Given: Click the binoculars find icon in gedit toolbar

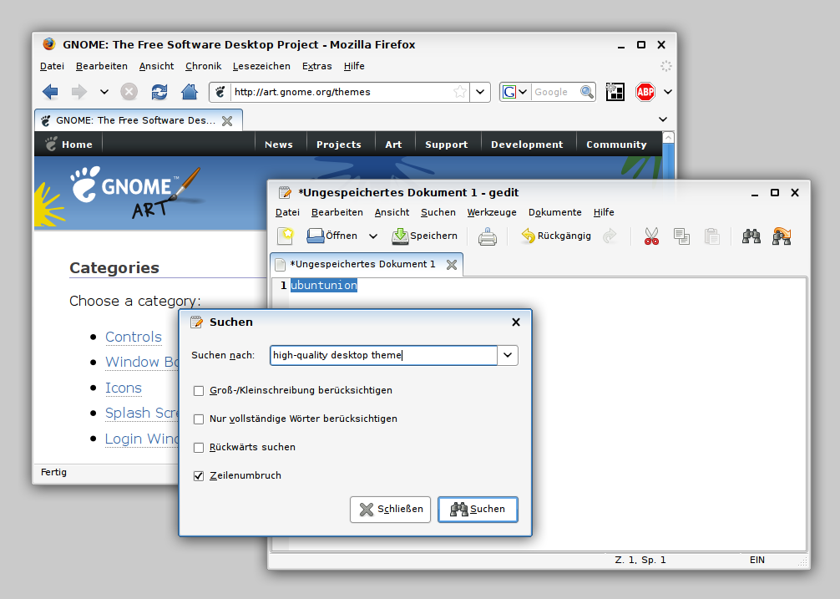Looking at the screenshot, I should coord(751,236).
